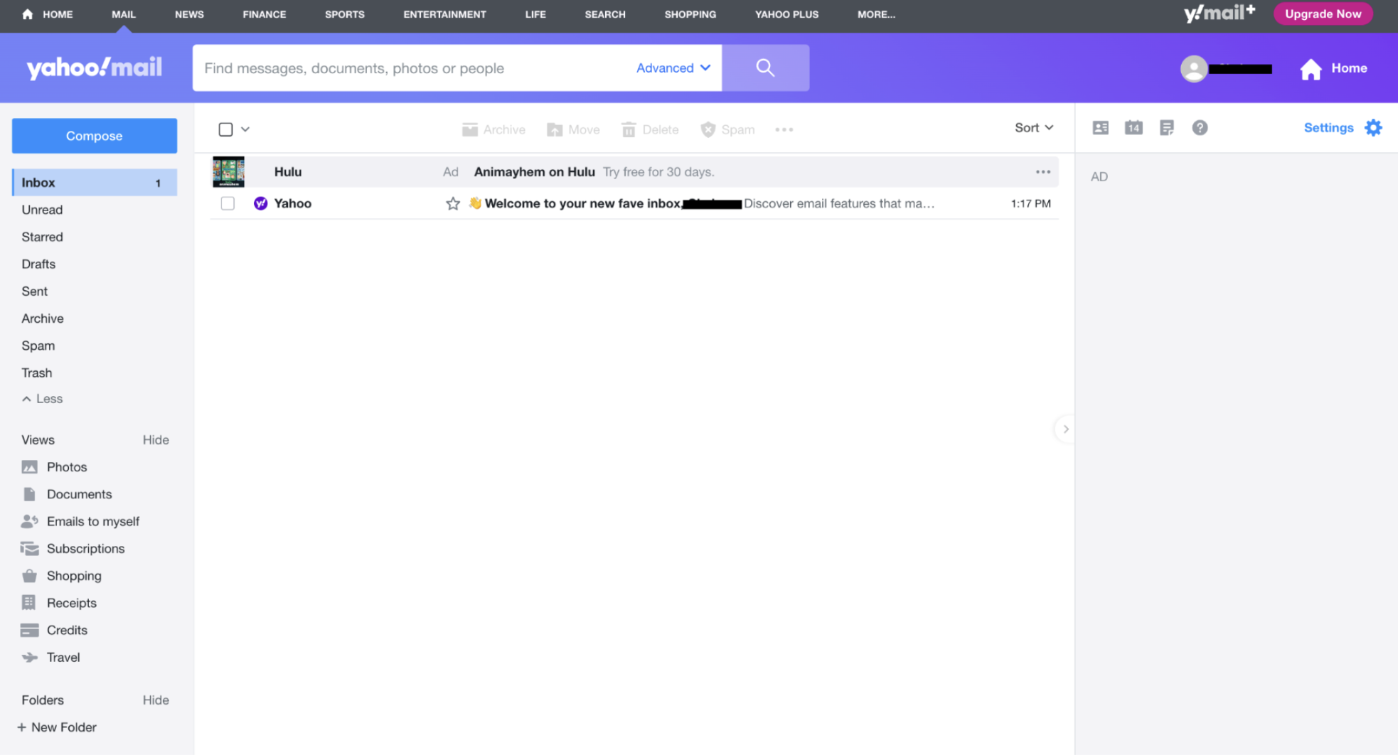Open the Documents view icon
1398x755 pixels.
pyautogui.click(x=29, y=494)
